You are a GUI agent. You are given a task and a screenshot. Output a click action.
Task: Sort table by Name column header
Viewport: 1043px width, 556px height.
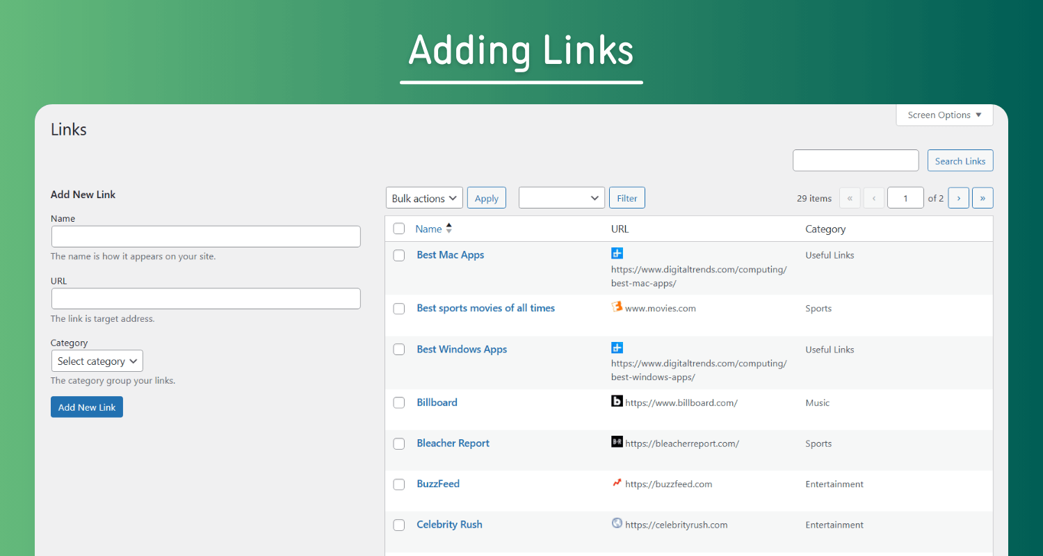coord(428,229)
